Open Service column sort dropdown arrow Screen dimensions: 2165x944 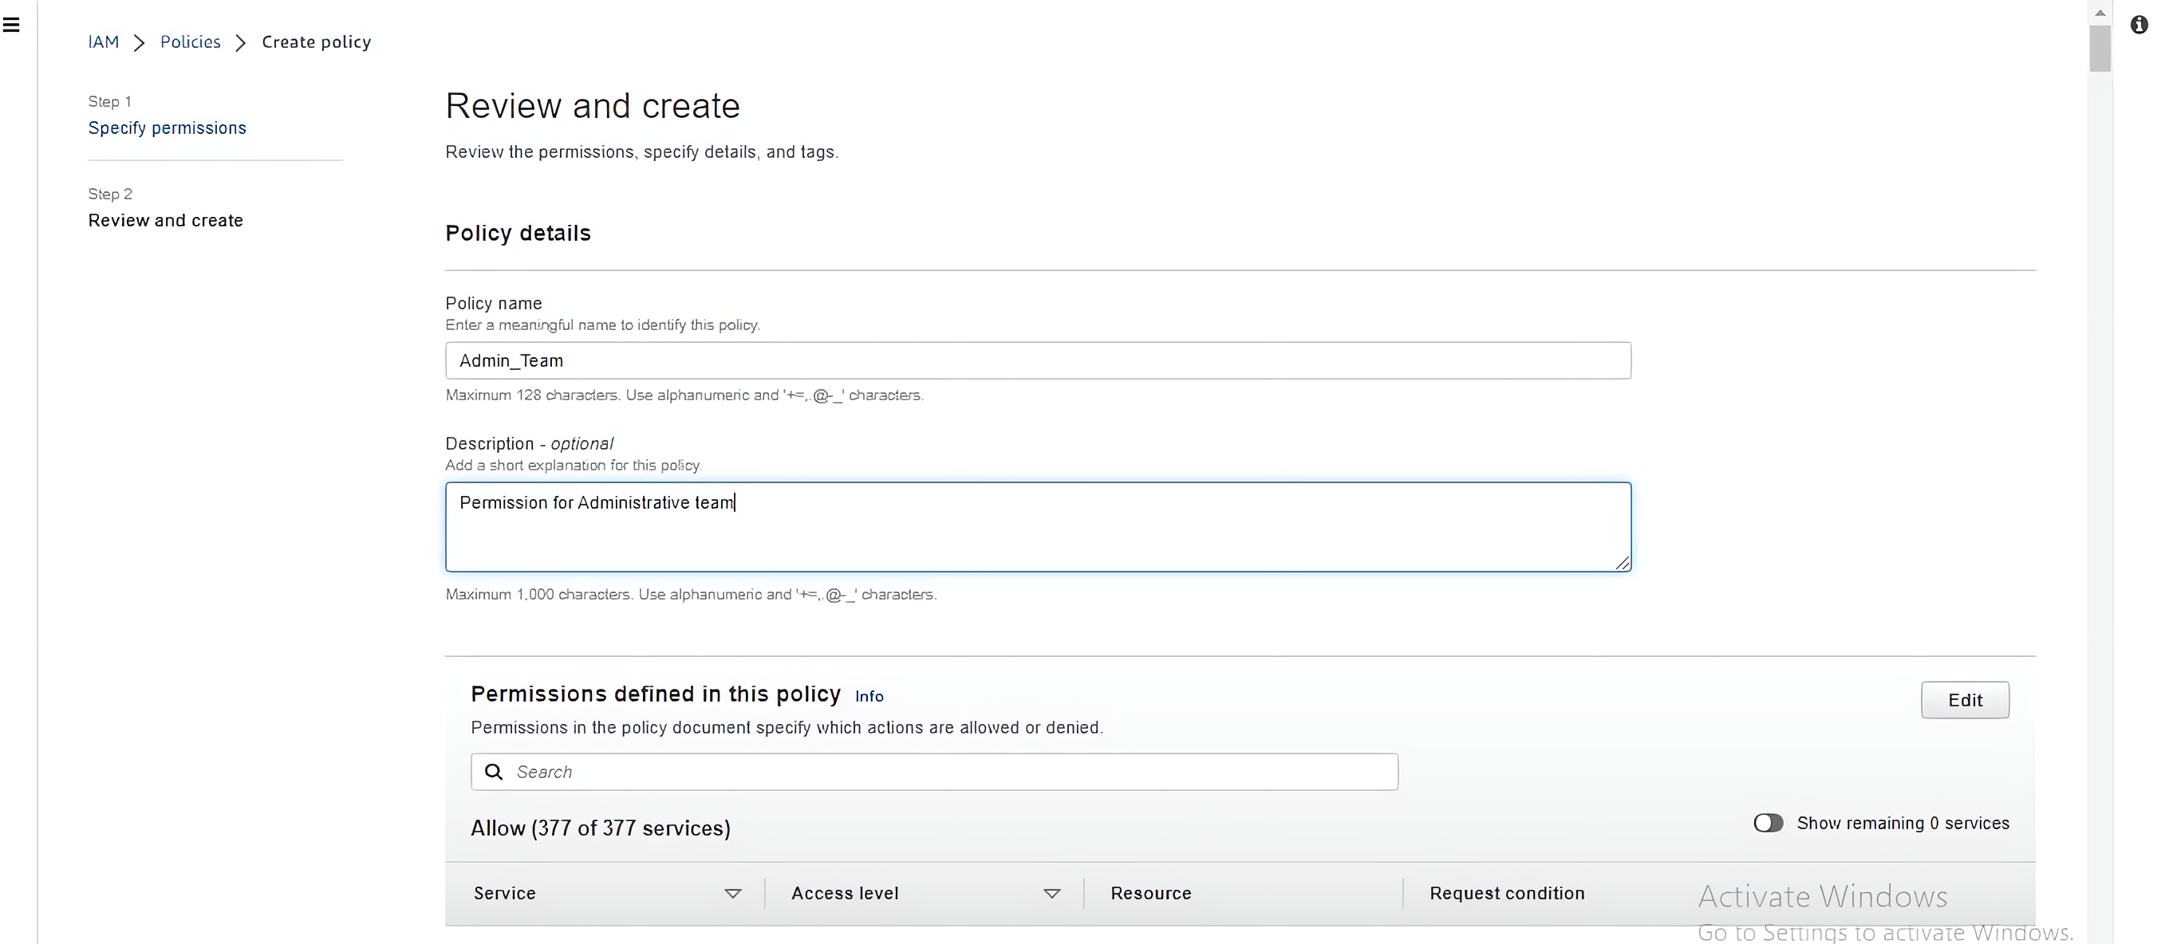pyautogui.click(x=733, y=894)
